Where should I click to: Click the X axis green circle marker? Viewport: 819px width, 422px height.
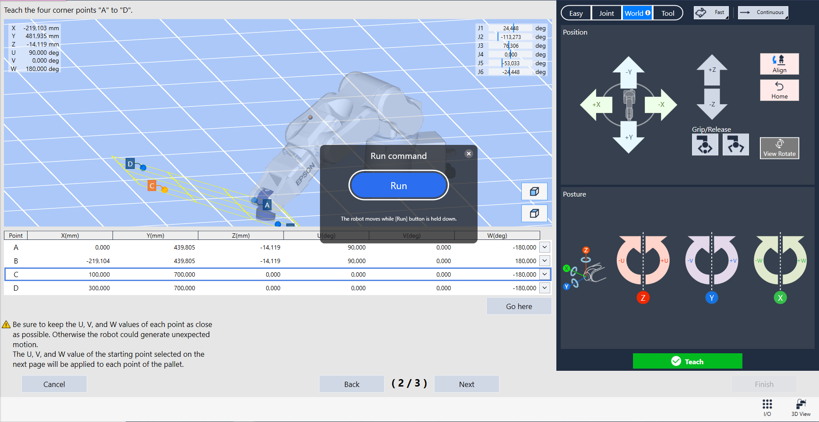pyautogui.click(x=780, y=298)
